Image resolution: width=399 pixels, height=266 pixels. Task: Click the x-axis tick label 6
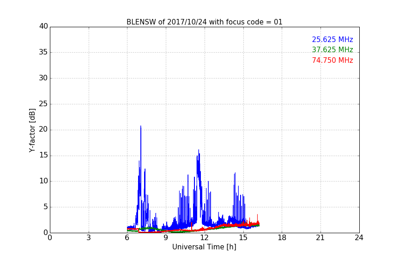(x=127, y=238)
